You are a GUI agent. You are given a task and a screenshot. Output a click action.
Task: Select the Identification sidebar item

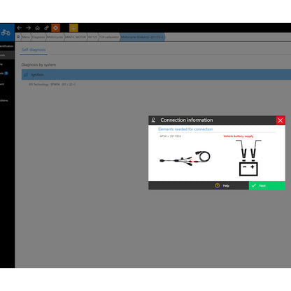pyautogui.click(x=7, y=46)
